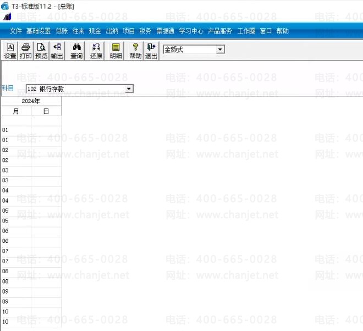Viewport: 363px width, 331px height.
Task: Click the 查询 (Query) binoculars icon
Action: click(76, 51)
